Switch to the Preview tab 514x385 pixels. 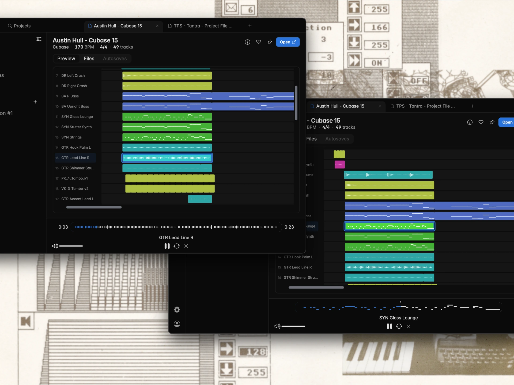point(66,59)
